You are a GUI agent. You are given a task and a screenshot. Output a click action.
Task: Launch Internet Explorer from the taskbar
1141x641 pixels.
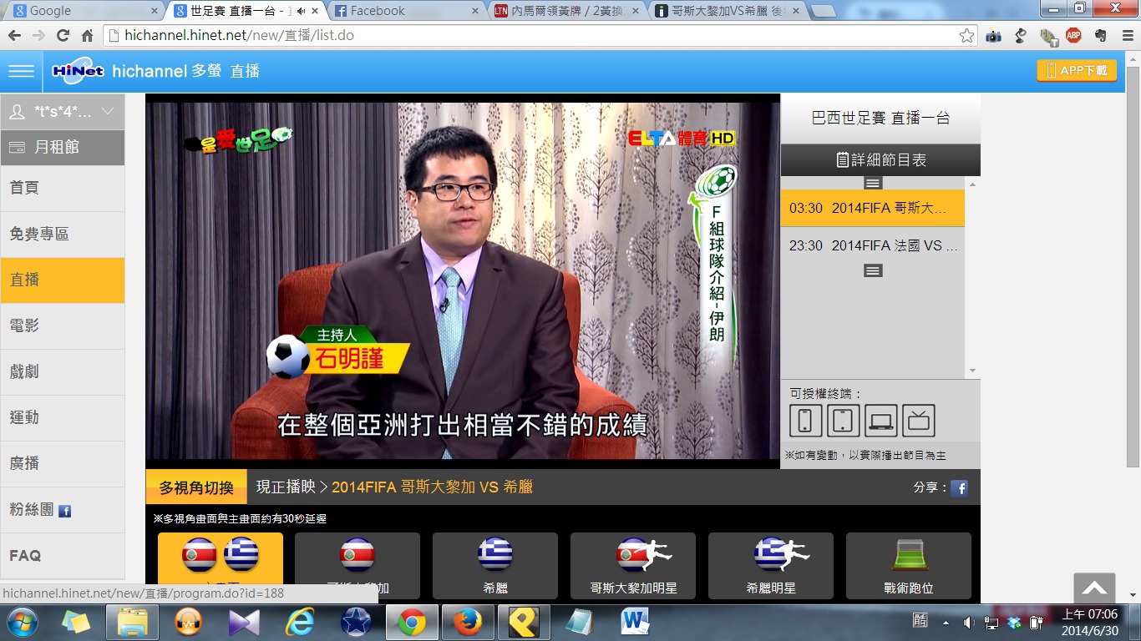coord(300,623)
